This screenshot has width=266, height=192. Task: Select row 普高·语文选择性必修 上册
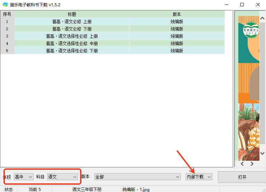[x=72, y=36]
